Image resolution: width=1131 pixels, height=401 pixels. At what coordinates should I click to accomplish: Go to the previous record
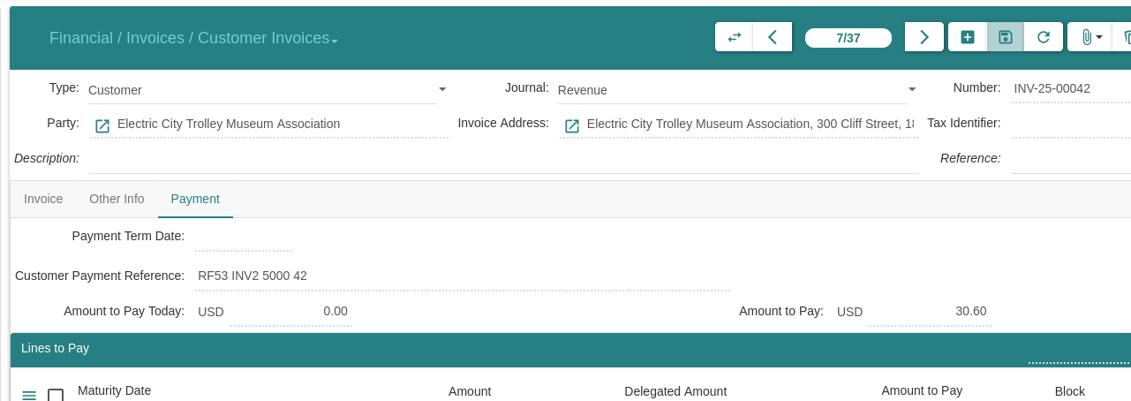pyautogui.click(x=773, y=37)
